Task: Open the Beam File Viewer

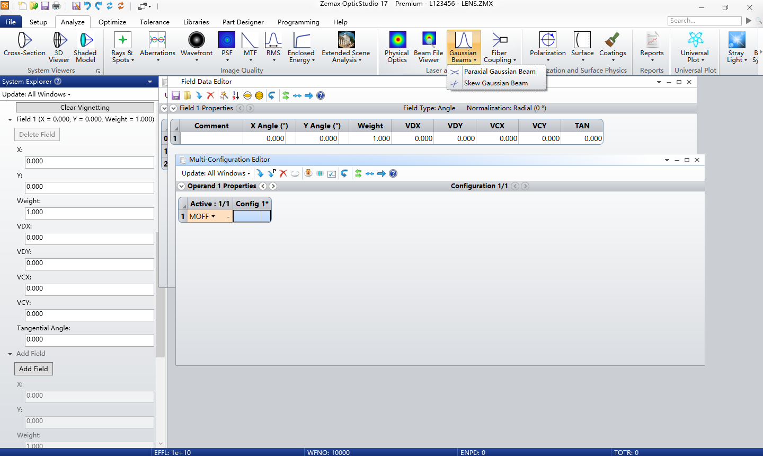Action: [x=429, y=47]
